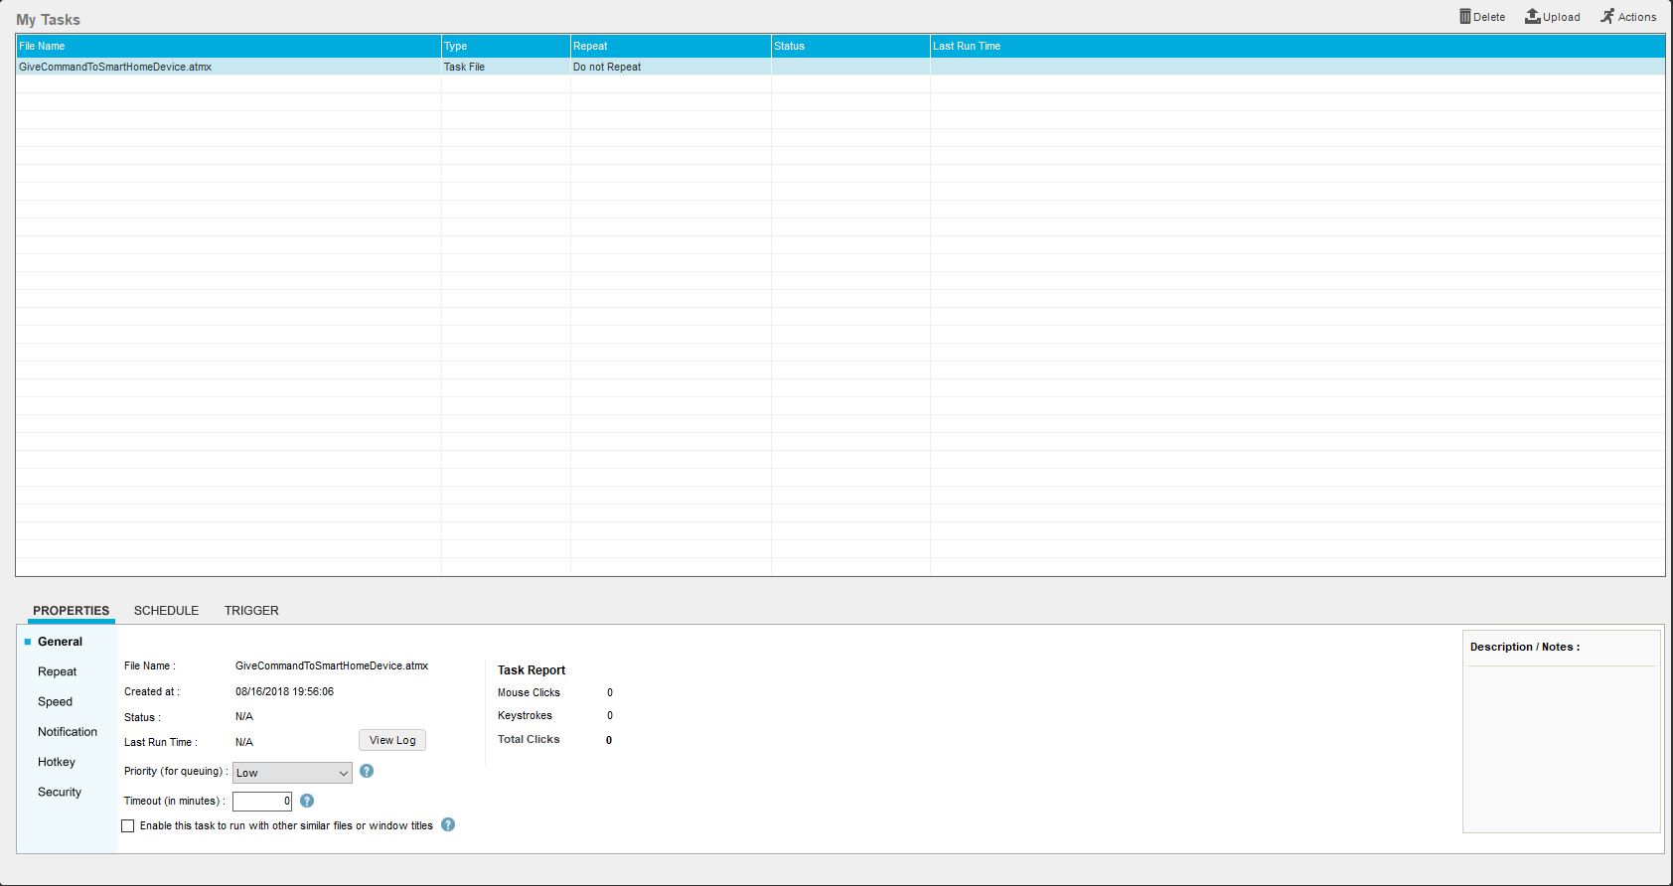Click help icon beside Timeout field
The image size is (1673, 886).
pos(307,801)
